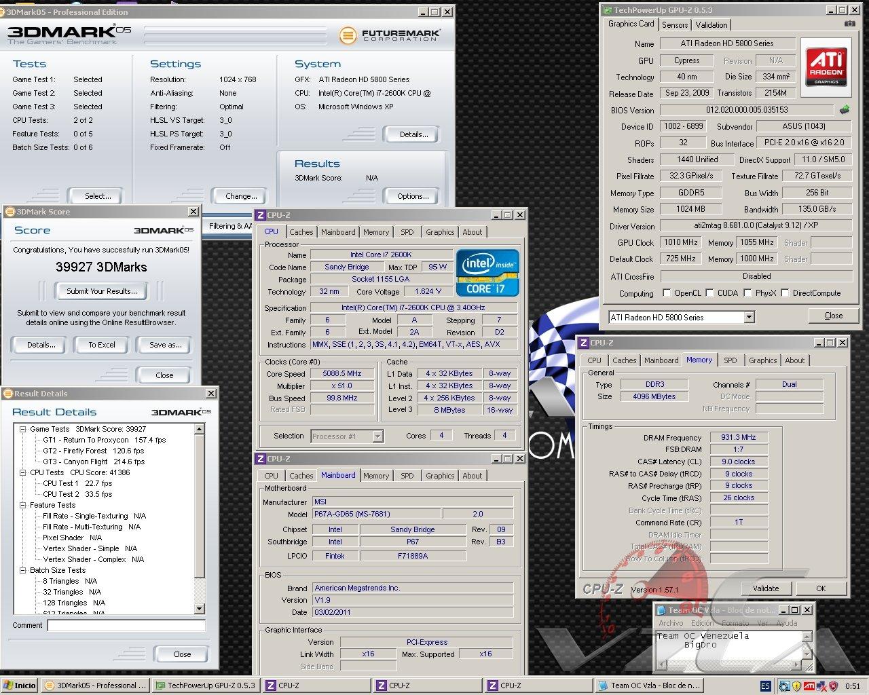Click the Change... button under Settings
This screenshot has height=695, width=869.
pyautogui.click(x=241, y=196)
